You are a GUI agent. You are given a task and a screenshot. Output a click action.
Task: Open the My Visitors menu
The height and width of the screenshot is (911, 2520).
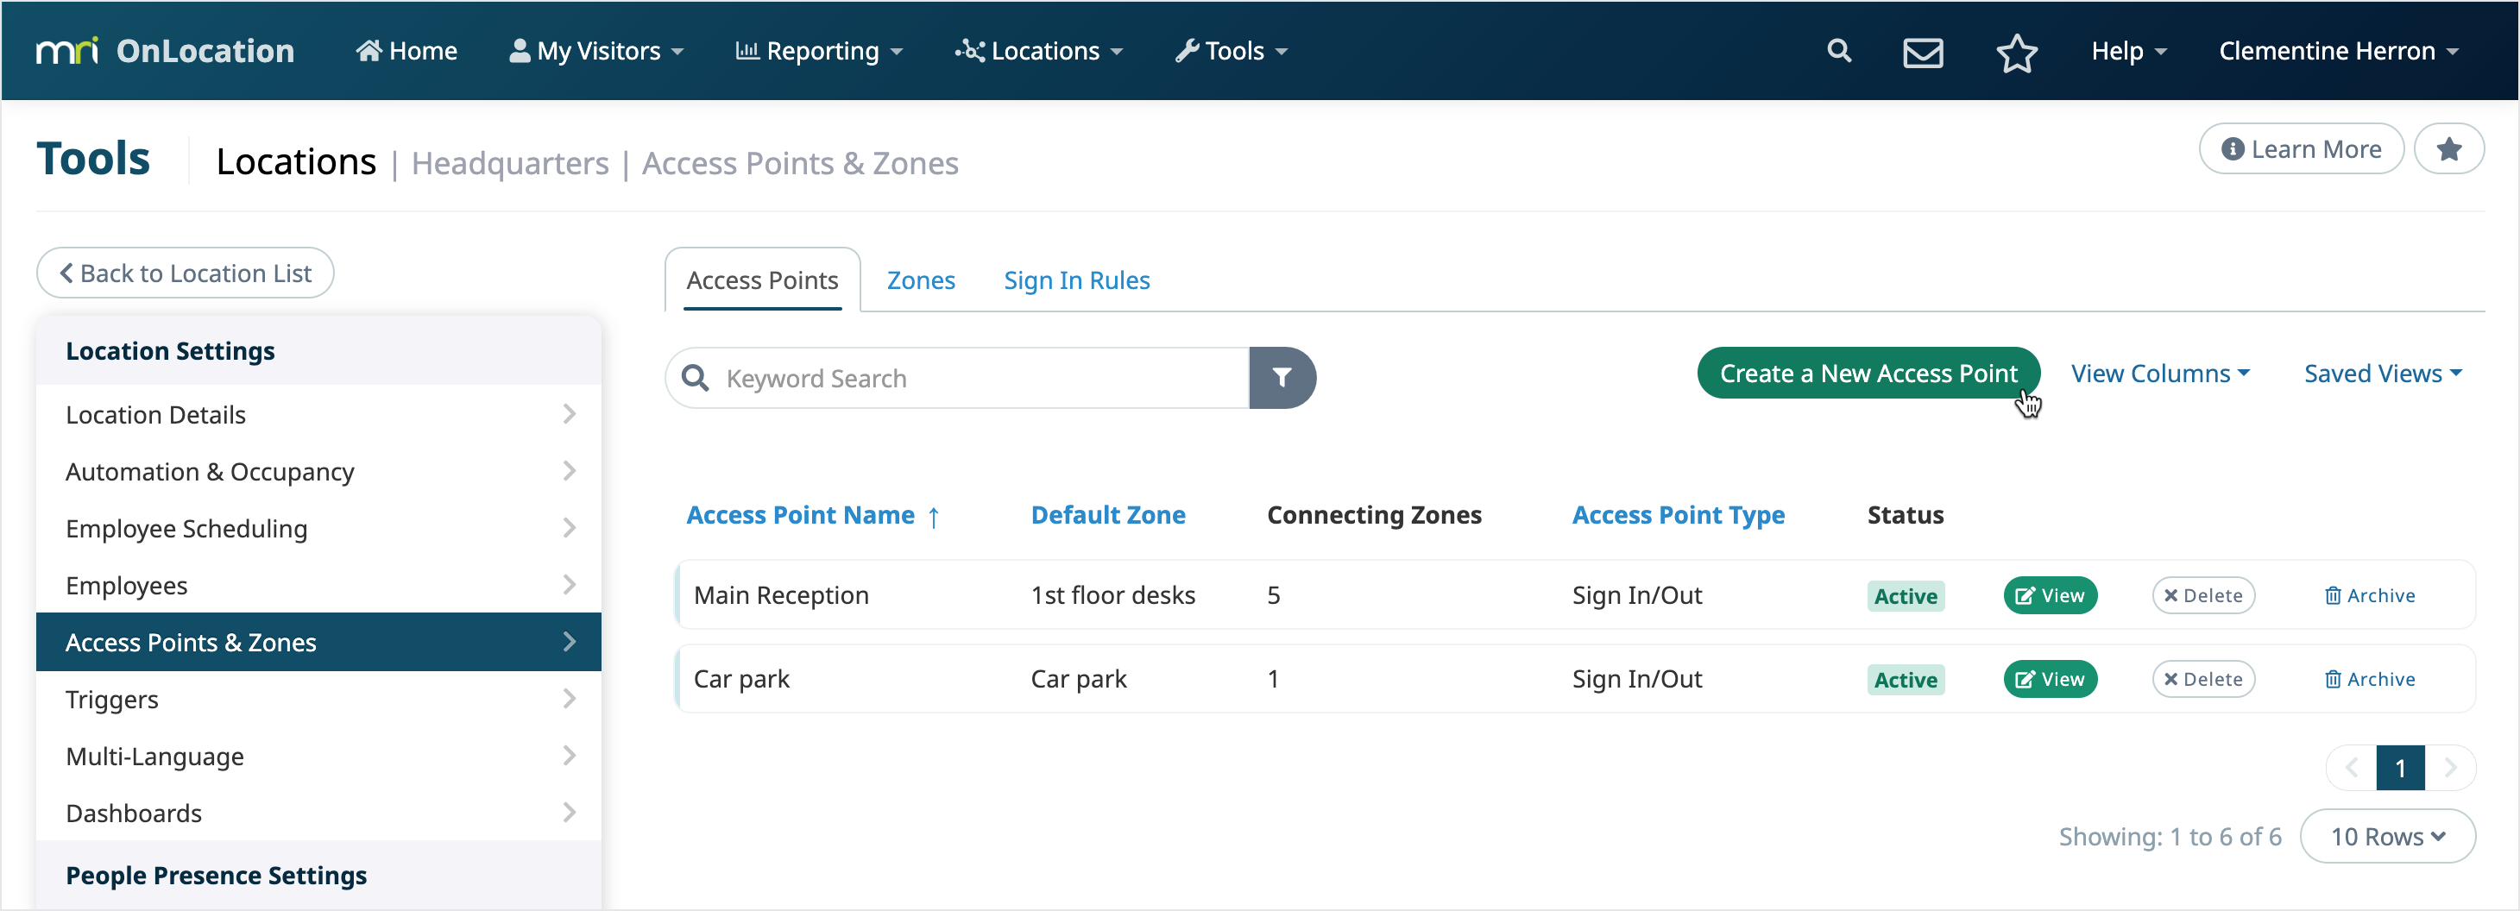point(595,51)
